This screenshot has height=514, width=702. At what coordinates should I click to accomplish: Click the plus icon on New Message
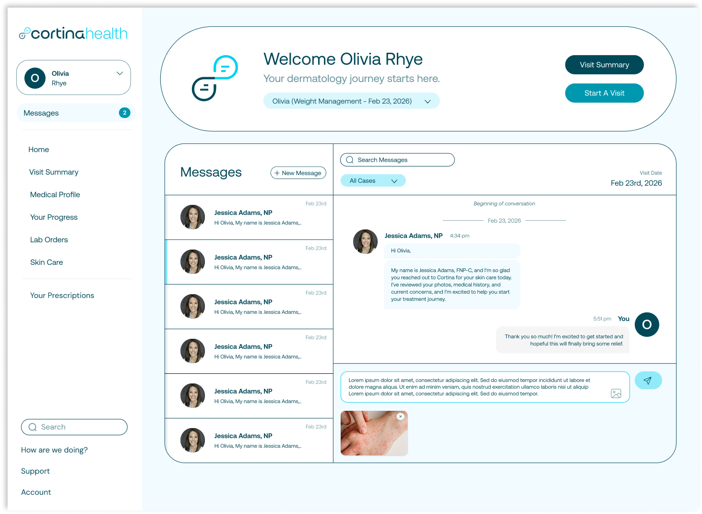click(277, 173)
